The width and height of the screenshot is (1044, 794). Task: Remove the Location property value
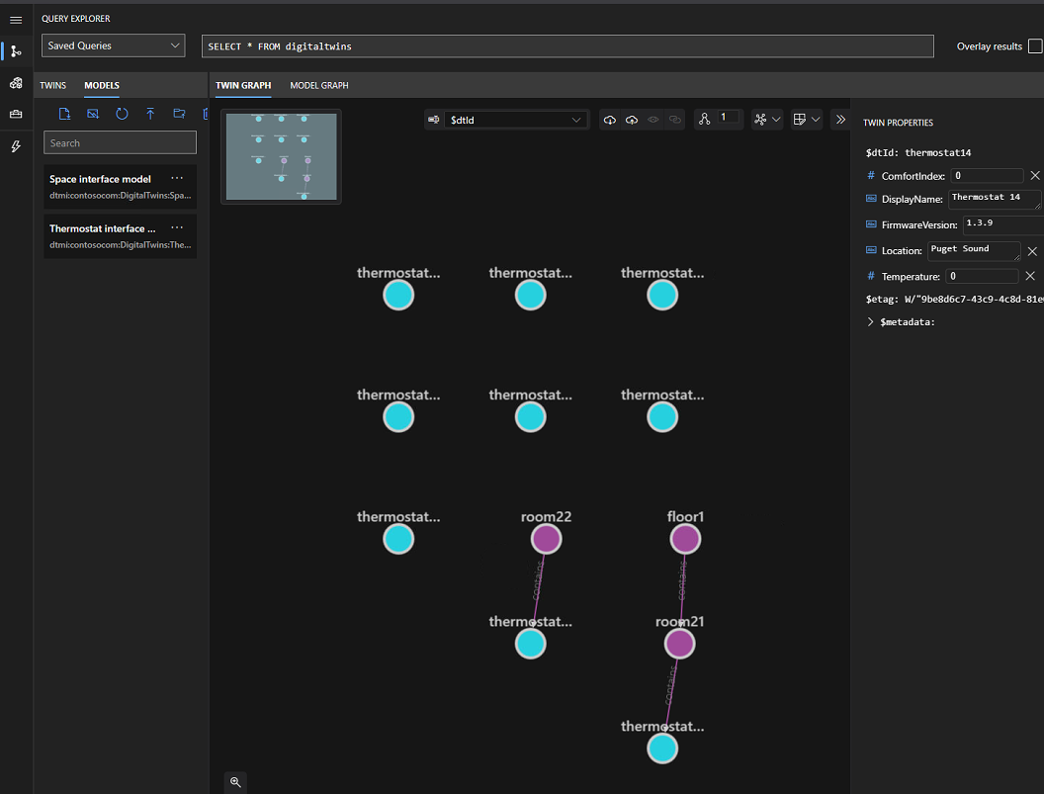click(x=1032, y=251)
